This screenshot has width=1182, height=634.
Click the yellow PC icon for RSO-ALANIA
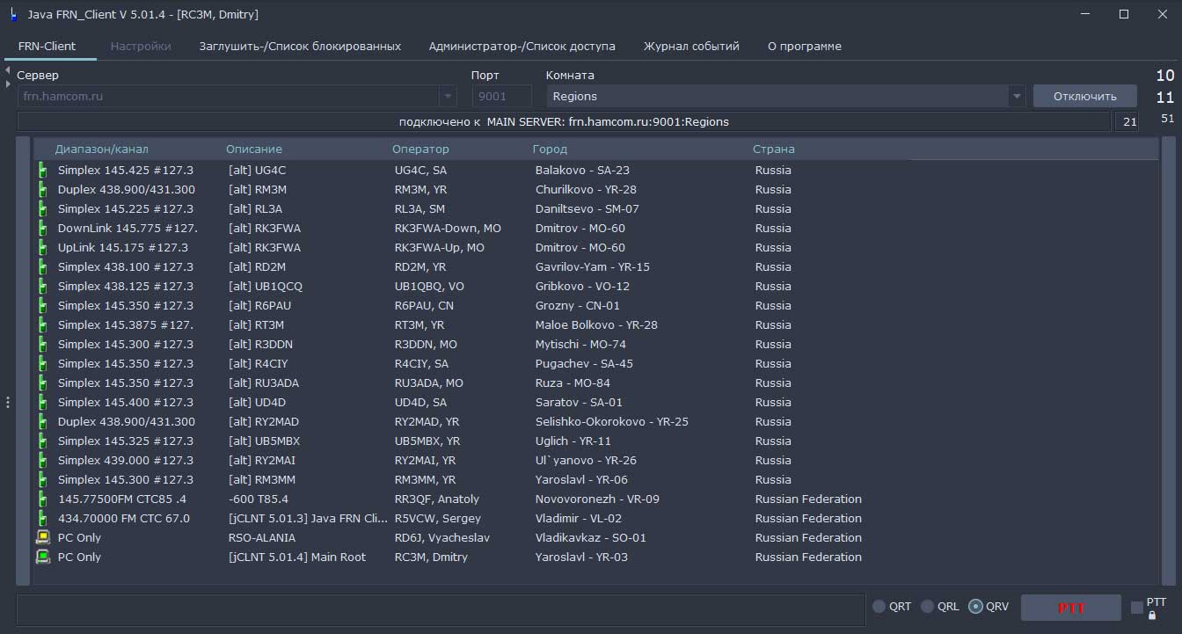point(42,537)
